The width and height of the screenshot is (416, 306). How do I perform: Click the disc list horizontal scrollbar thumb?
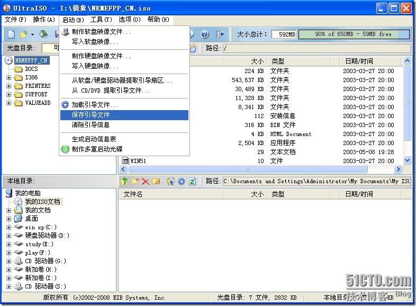coord(248,169)
